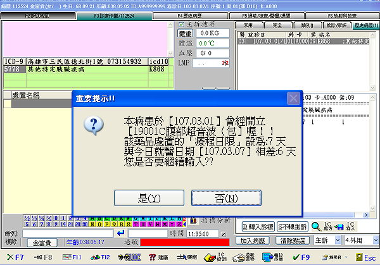380x265 pixels.
Task: Click the red 過敏 allergy bar
Action: click(x=184, y=242)
